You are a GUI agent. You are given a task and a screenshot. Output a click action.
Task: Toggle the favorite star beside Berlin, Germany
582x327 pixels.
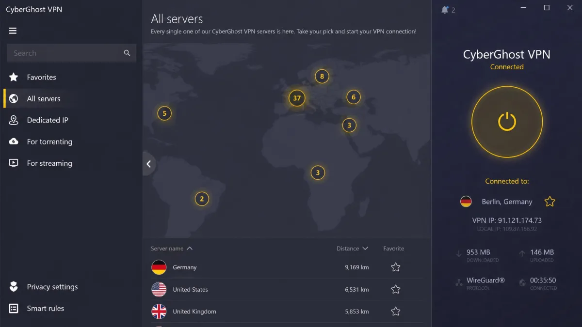pos(550,202)
